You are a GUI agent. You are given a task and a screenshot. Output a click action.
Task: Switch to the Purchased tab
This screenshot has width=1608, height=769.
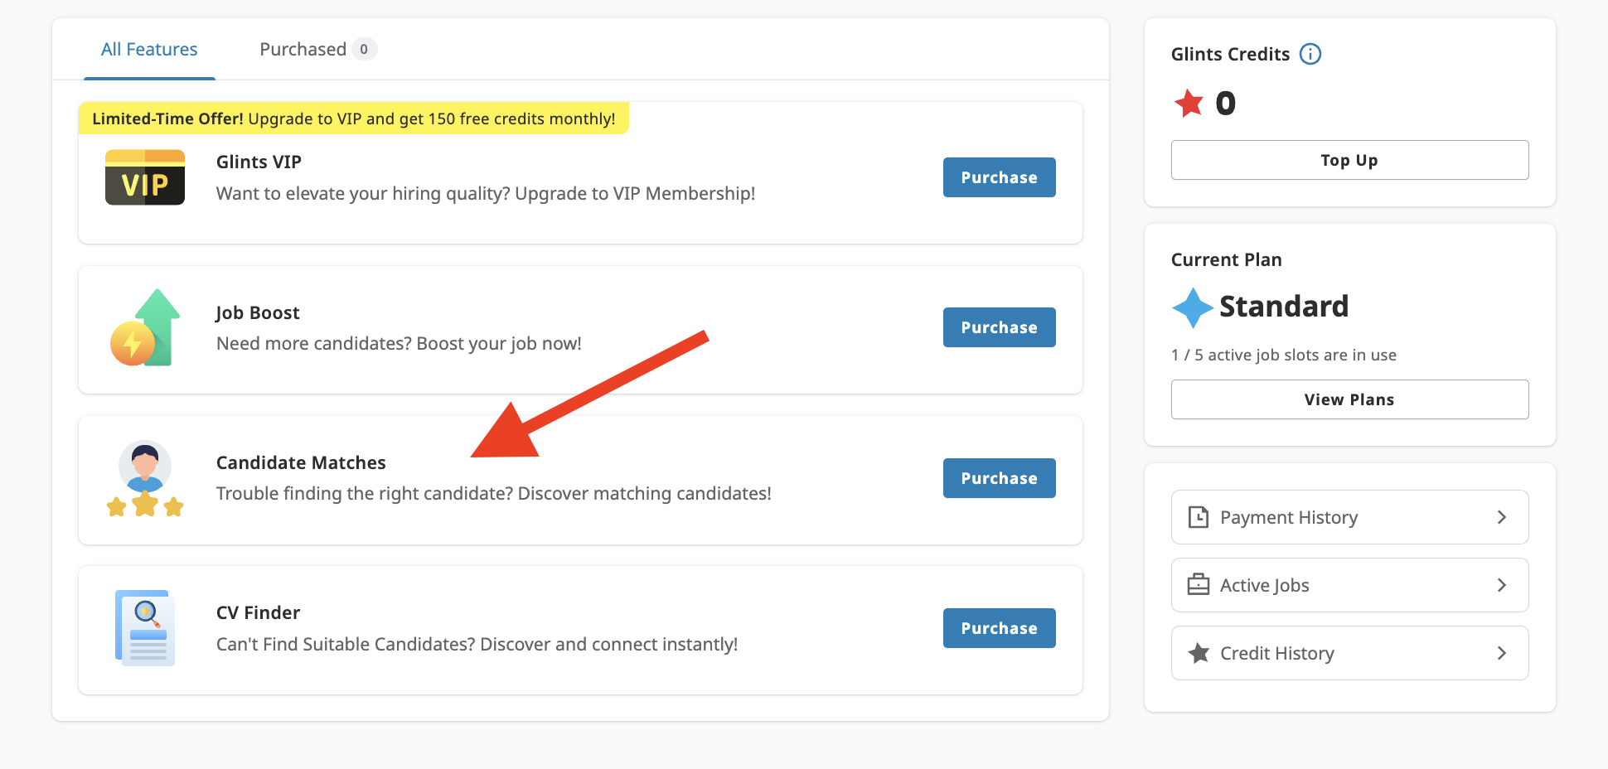[x=304, y=49]
